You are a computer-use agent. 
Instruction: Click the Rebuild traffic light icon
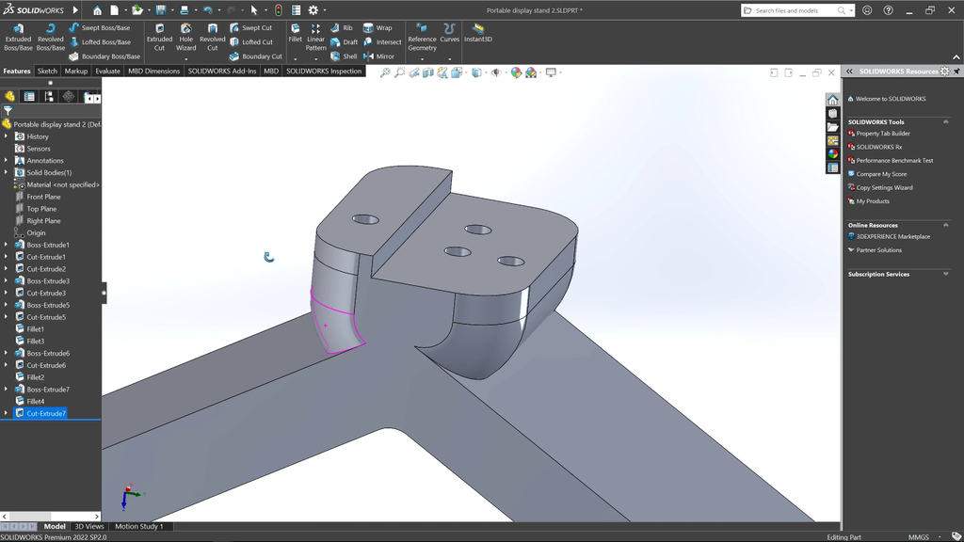tap(279, 10)
